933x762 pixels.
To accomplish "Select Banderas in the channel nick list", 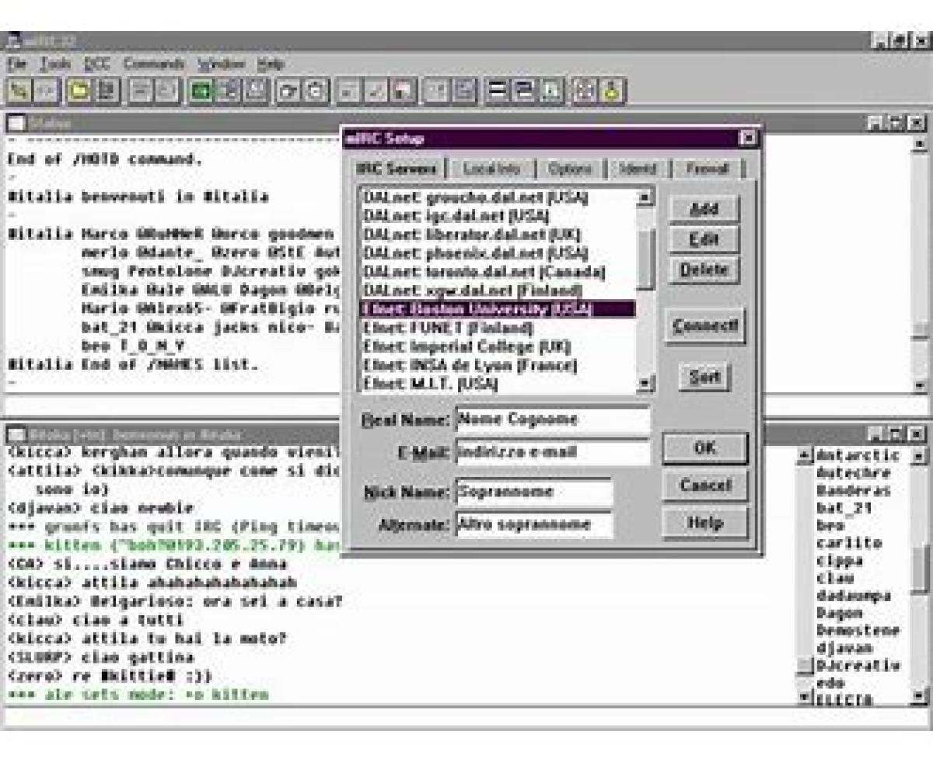I will click(853, 490).
